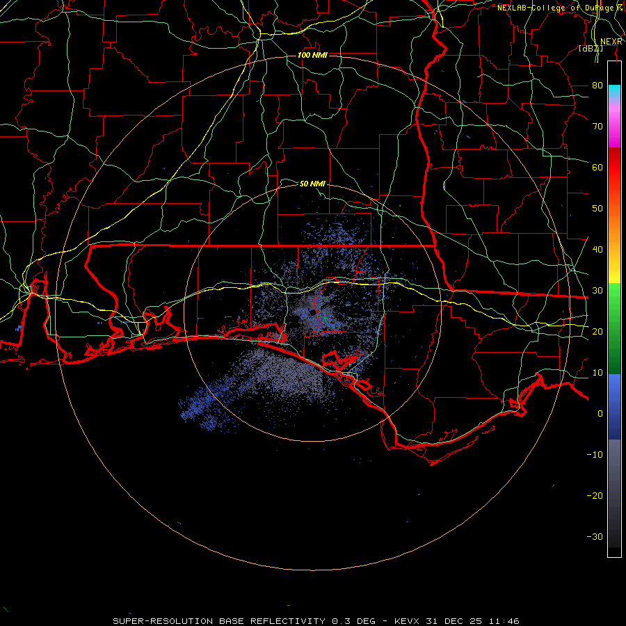Click the 30 value on dBZ scale
The width and height of the screenshot is (626, 626).
[x=597, y=290]
